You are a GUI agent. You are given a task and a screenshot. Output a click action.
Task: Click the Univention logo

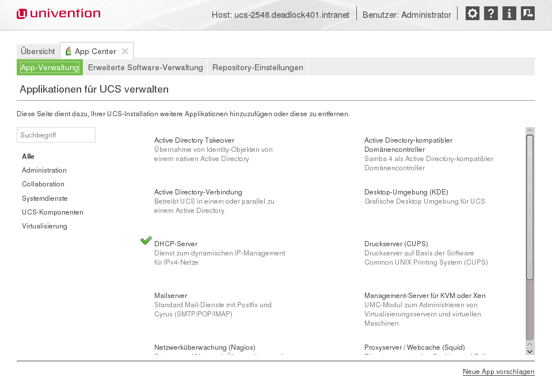point(58,14)
